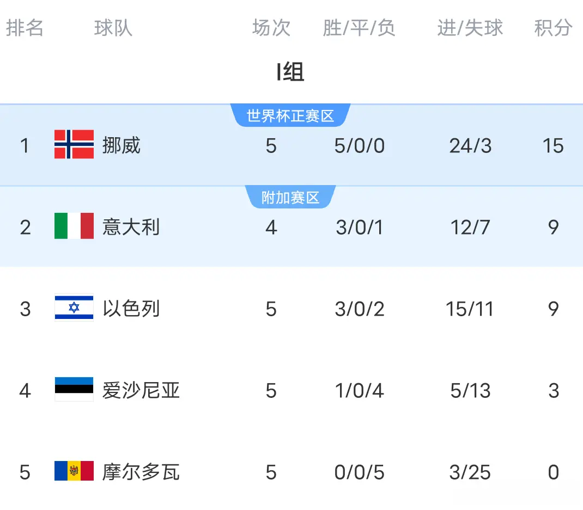Viewport: 583px width, 510px height.
Task: Click rank number 1 beside Norway
Action: click(x=25, y=146)
